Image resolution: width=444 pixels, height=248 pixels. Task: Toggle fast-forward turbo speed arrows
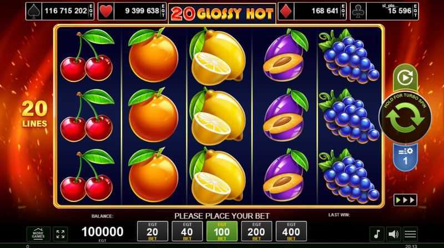[405, 200]
